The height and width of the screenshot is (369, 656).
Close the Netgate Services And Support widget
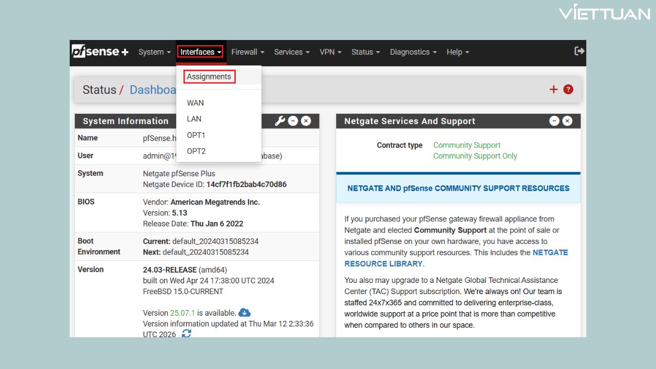pos(567,121)
